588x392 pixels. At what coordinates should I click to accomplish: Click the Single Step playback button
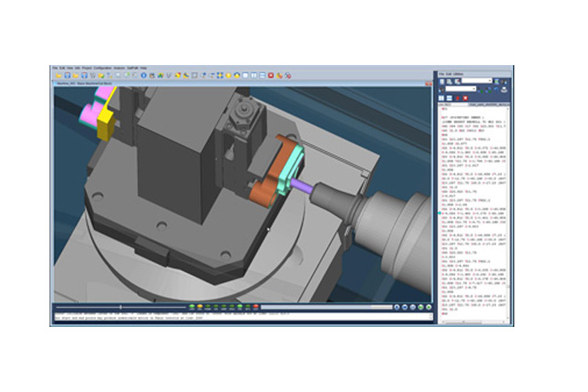421,307
